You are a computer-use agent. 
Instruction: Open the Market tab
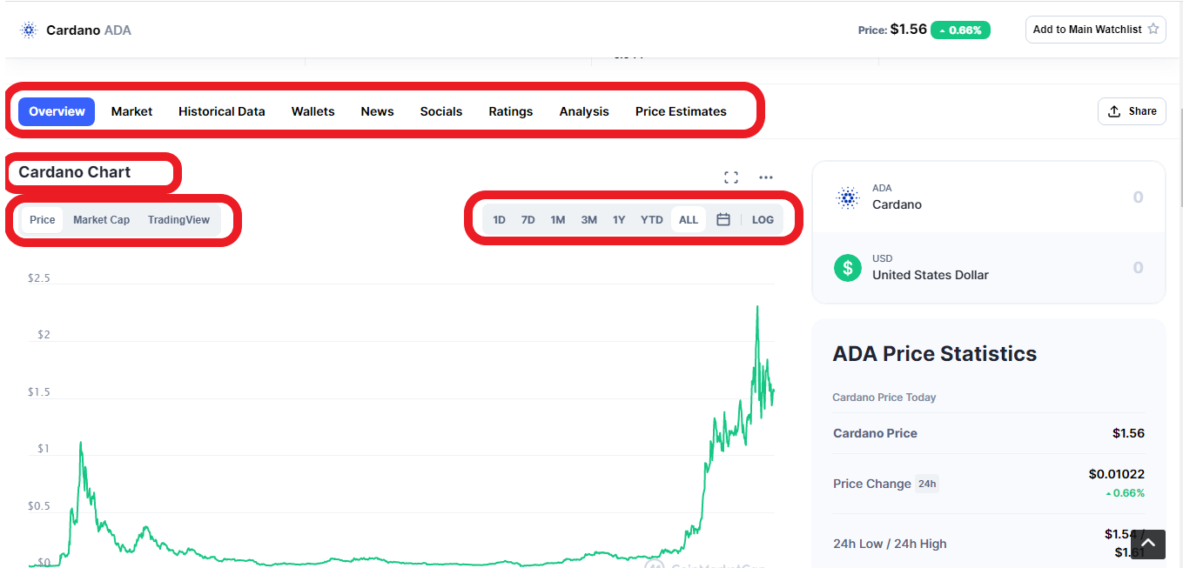131,111
